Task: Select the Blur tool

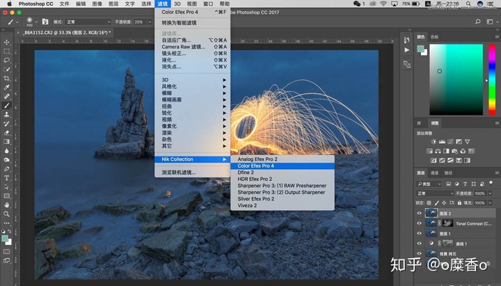Action: [6, 150]
